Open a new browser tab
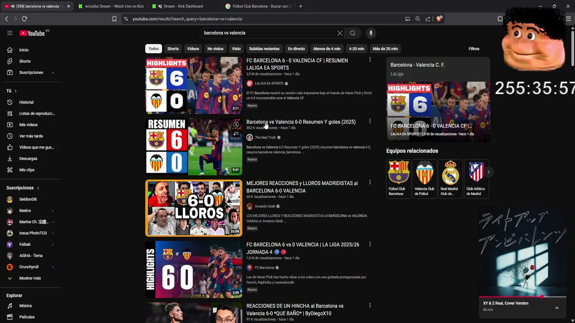Screen dimensions: 575x323 coord(301,6)
